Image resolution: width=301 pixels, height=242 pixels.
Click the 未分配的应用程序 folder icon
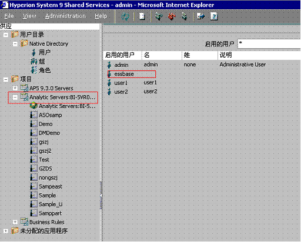pyautogui.click(x=15, y=231)
